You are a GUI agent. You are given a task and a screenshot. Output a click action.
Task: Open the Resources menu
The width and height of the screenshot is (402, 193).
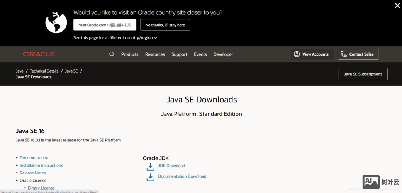point(155,54)
